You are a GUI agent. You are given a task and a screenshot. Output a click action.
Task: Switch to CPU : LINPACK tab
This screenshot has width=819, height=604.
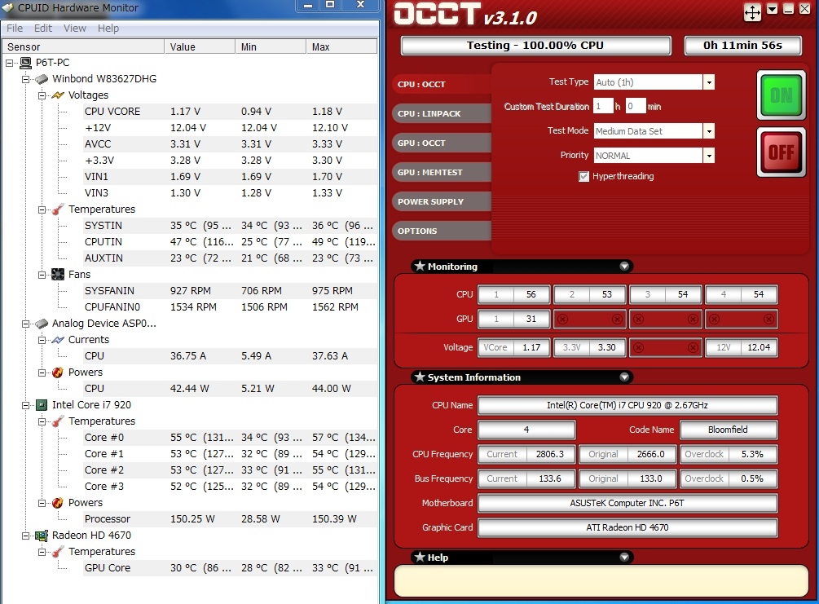(x=442, y=113)
